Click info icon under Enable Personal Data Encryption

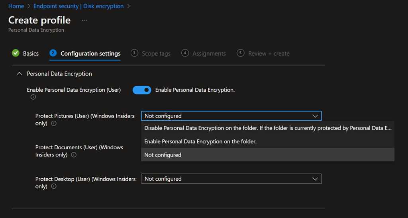tap(33, 97)
